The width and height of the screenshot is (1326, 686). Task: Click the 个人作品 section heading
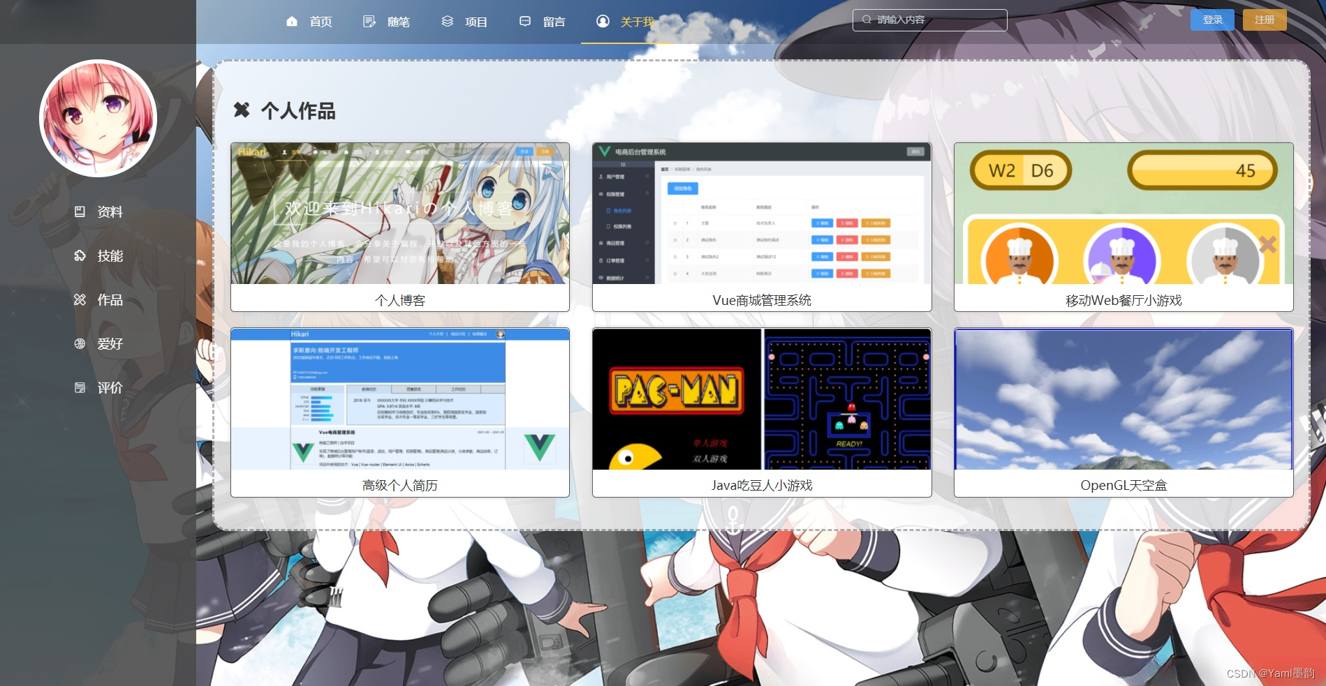(x=298, y=110)
